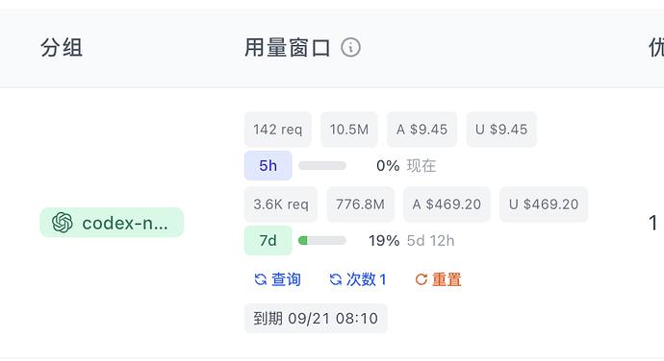The height and width of the screenshot is (361, 664).
Task: Click the OpenAI logo in codex group tag
Action: pyautogui.click(x=63, y=223)
